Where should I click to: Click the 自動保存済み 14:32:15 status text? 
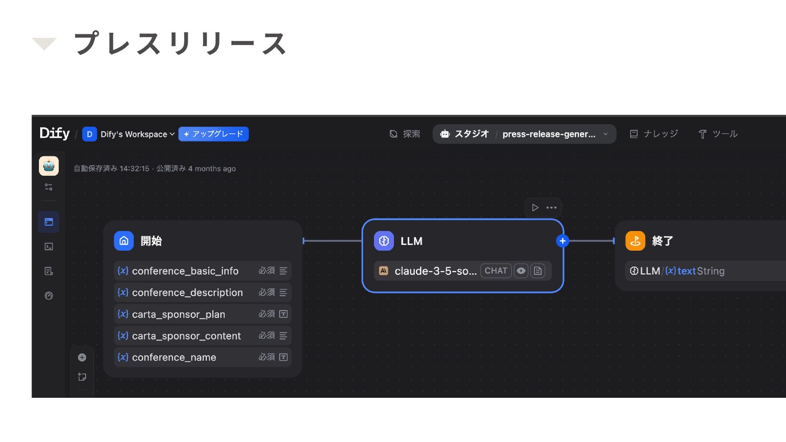click(x=111, y=169)
